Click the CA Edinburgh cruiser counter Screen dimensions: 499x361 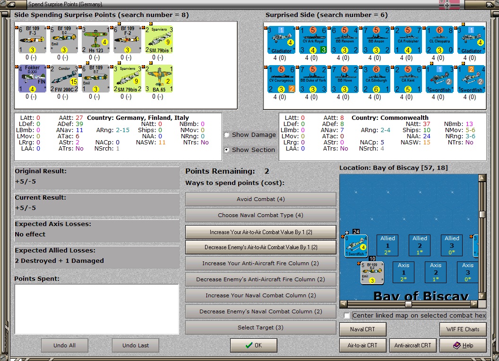pos(377,79)
